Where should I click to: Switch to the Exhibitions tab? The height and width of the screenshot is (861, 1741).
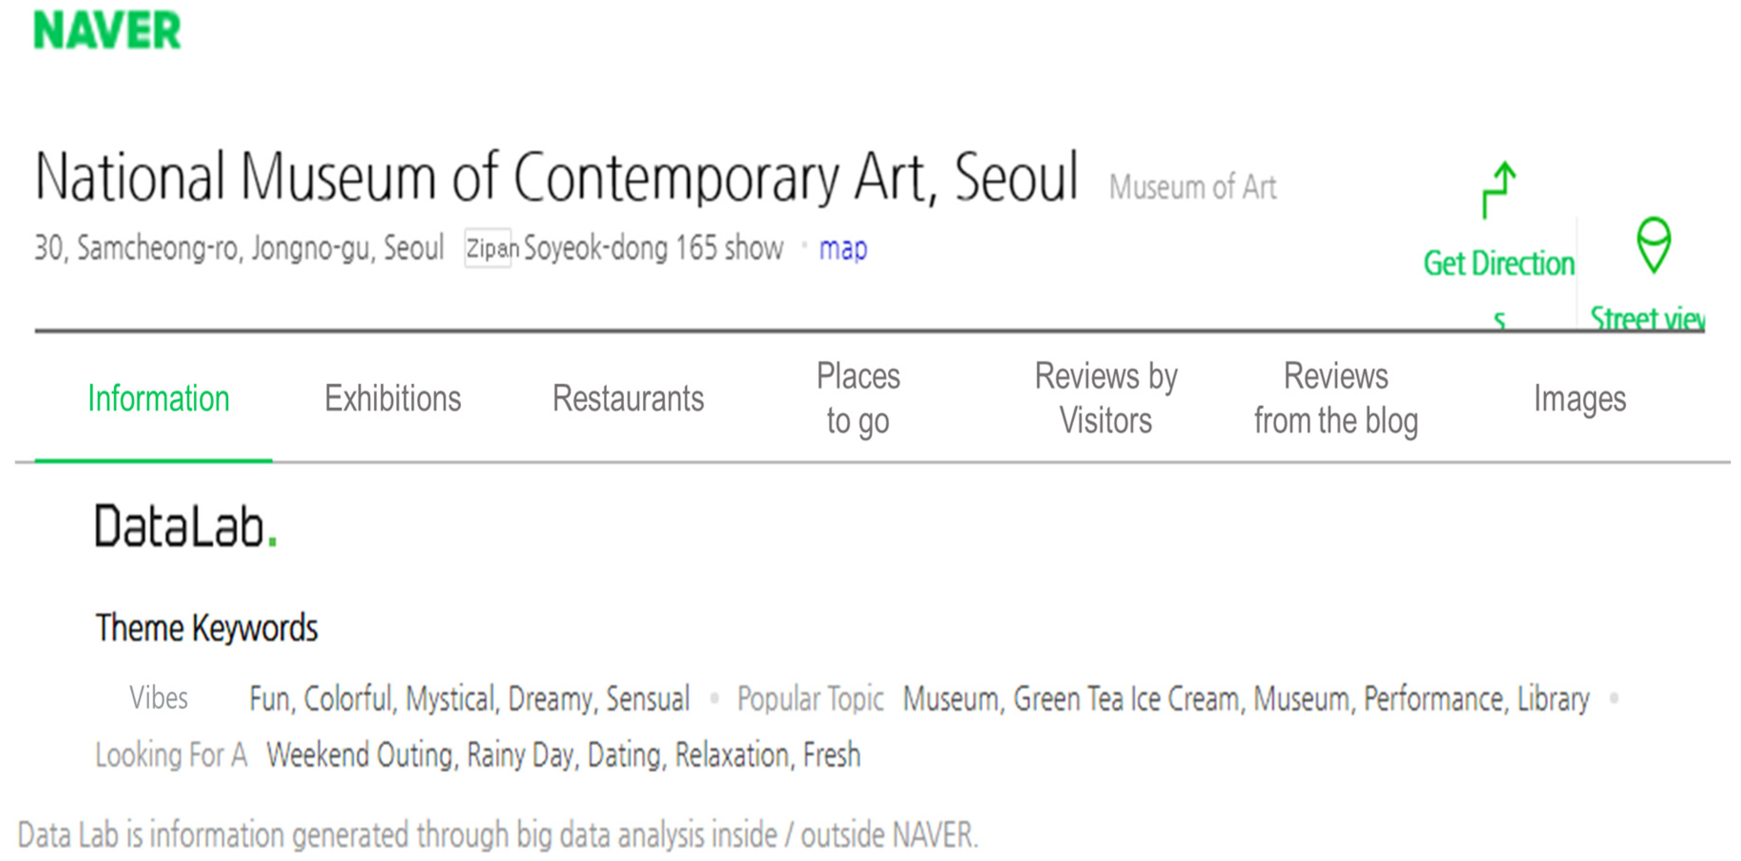[393, 398]
